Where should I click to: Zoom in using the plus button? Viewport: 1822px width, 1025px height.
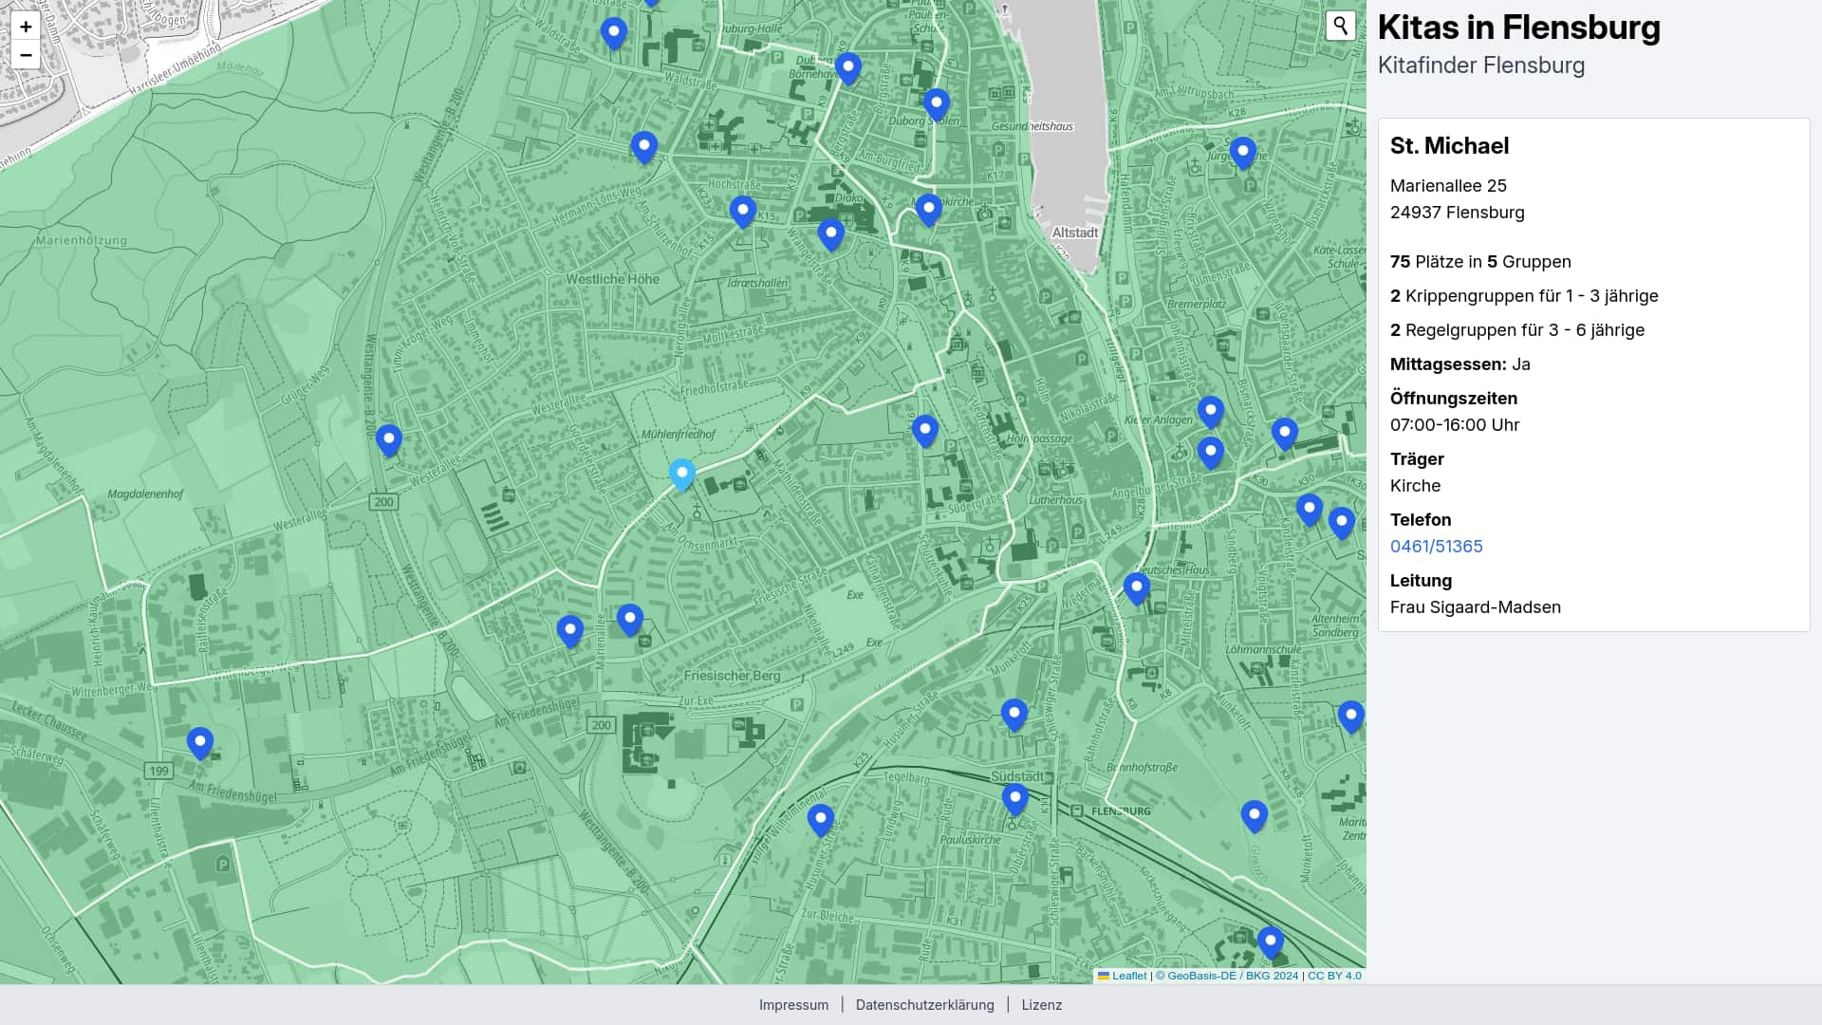26,27
